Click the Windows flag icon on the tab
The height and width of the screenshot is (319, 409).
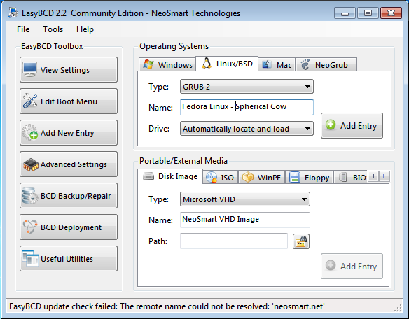pyautogui.click(x=148, y=64)
